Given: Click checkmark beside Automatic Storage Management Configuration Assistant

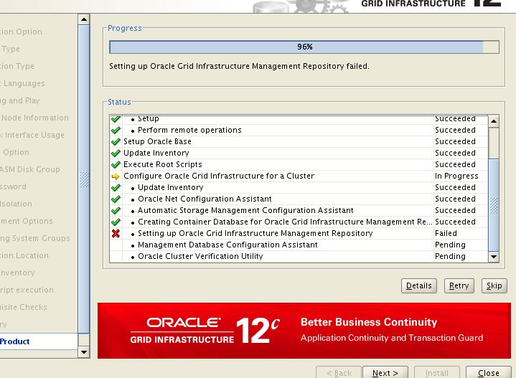Looking at the screenshot, I should pyautogui.click(x=116, y=211).
